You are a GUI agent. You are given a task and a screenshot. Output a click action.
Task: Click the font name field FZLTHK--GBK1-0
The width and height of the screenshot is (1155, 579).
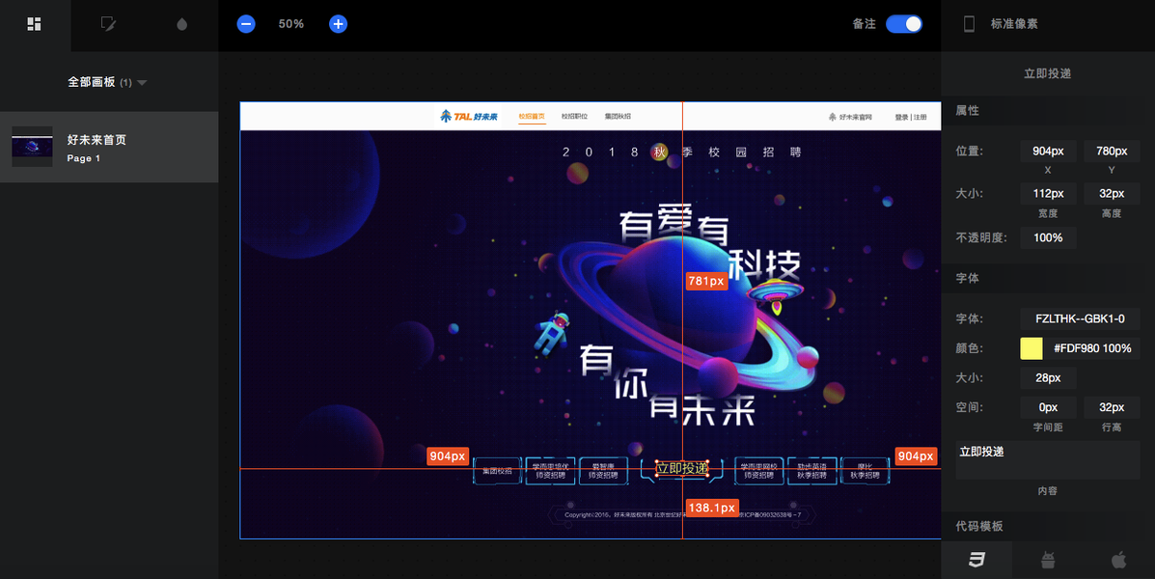1080,319
